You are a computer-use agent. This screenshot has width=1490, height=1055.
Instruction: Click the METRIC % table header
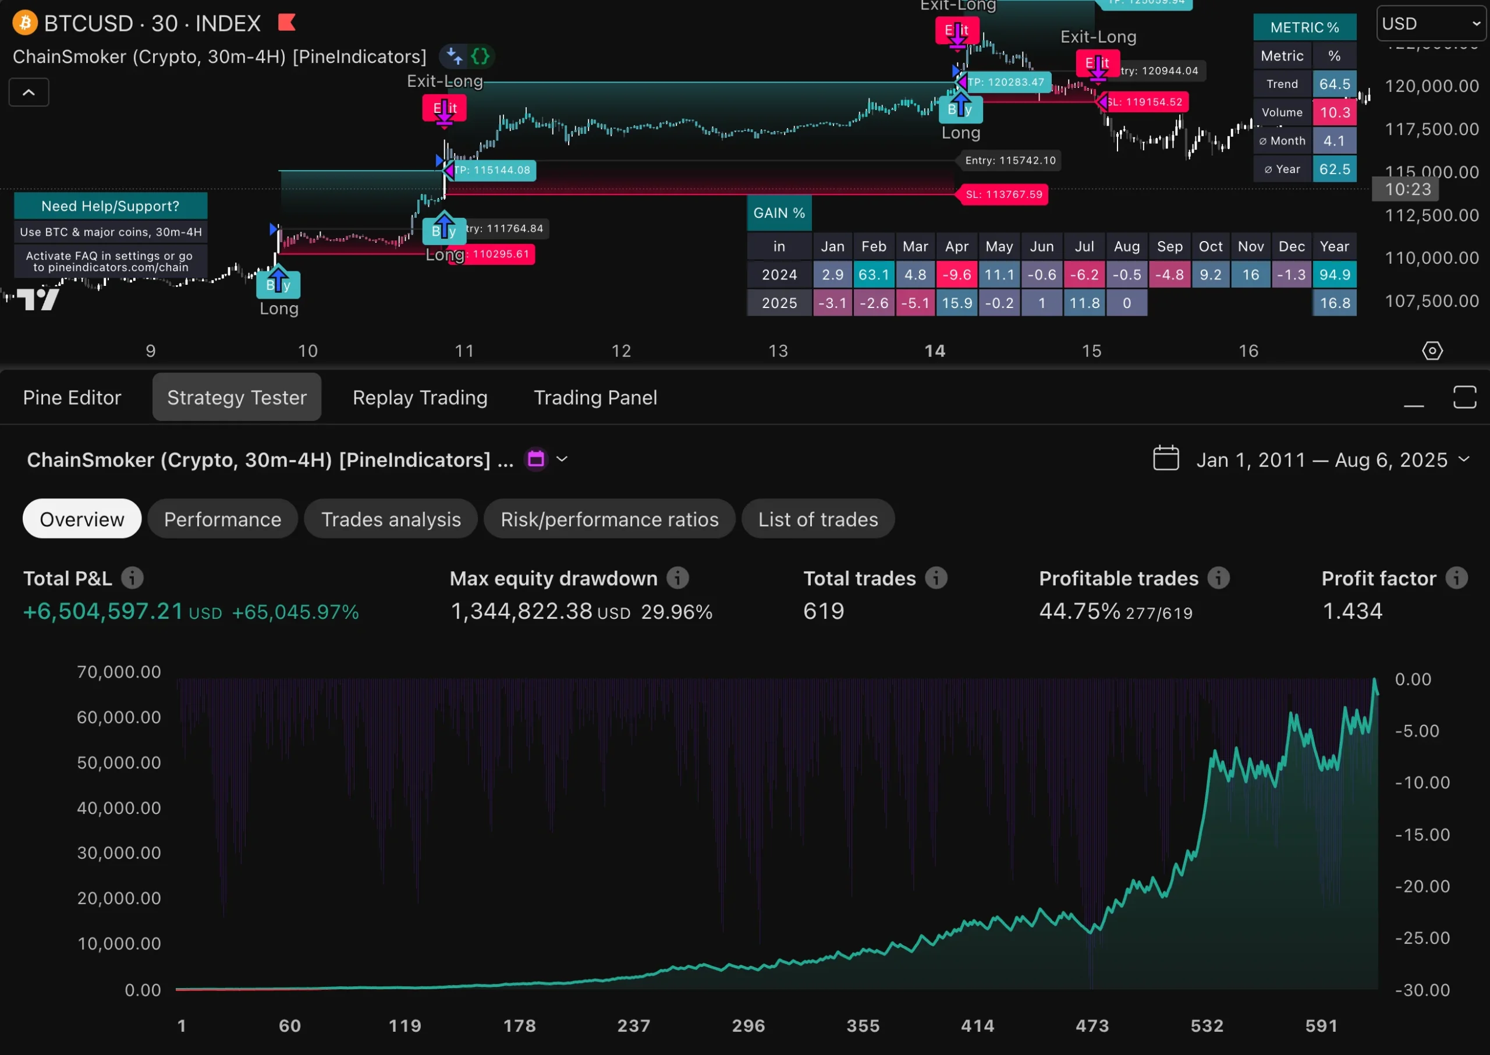(1304, 27)
